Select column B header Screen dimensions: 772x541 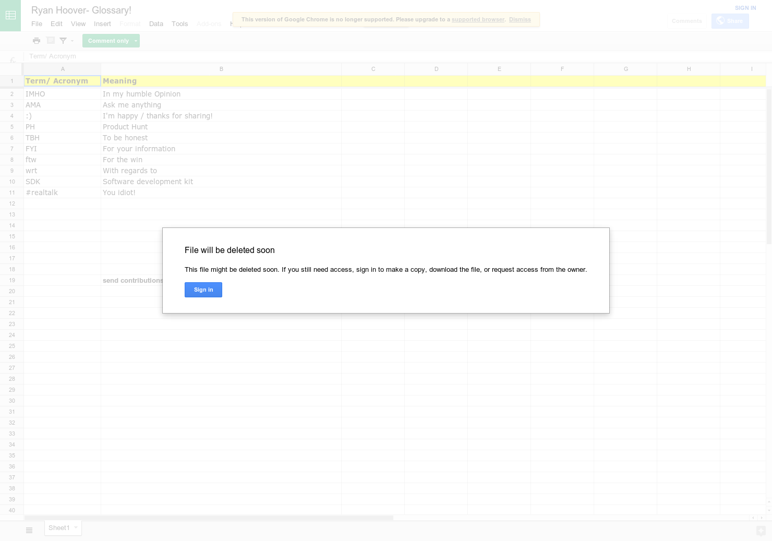pyautogui.click(x=221, y=69)
